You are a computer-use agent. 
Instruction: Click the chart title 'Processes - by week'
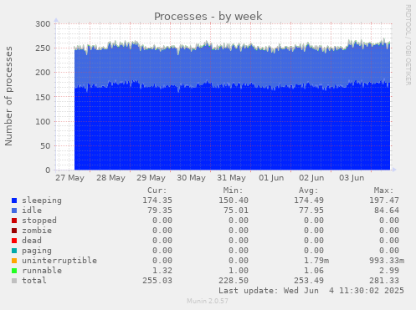[208, 17]
